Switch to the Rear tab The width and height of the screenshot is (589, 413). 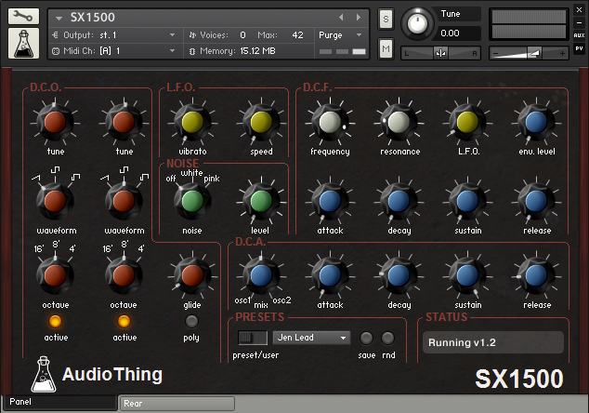pyautogui.click(x=177, y=403)
